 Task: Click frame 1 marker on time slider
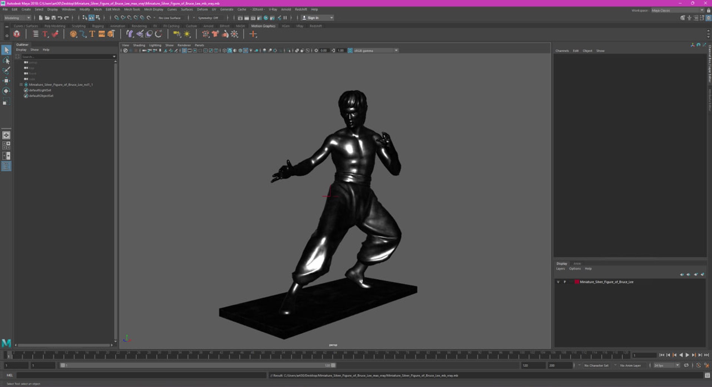coord(9,355)
